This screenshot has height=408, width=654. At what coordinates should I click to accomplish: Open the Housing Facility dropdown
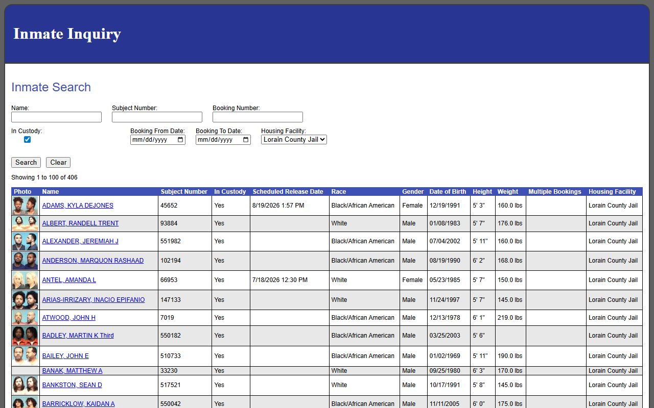click(294, 140)
